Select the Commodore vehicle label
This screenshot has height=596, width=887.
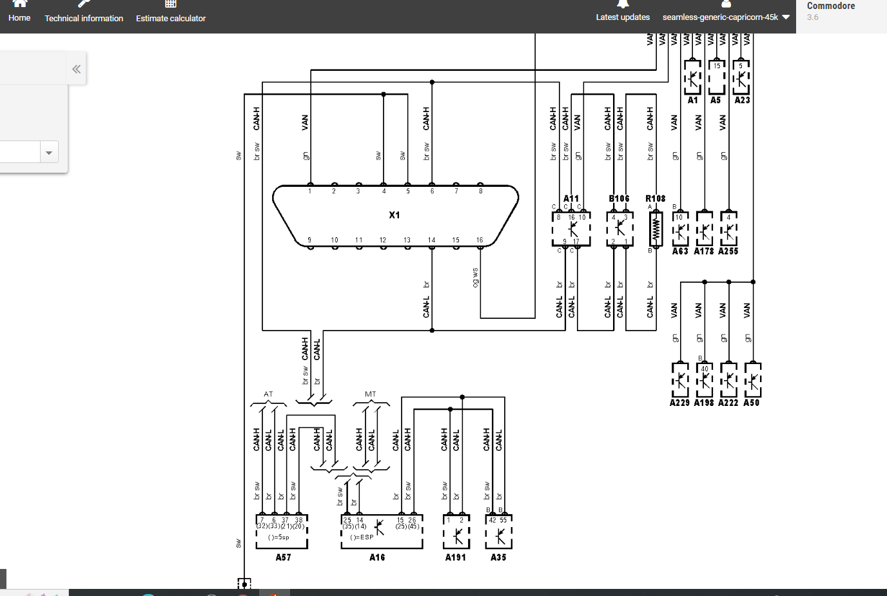(x=831, y=6)
